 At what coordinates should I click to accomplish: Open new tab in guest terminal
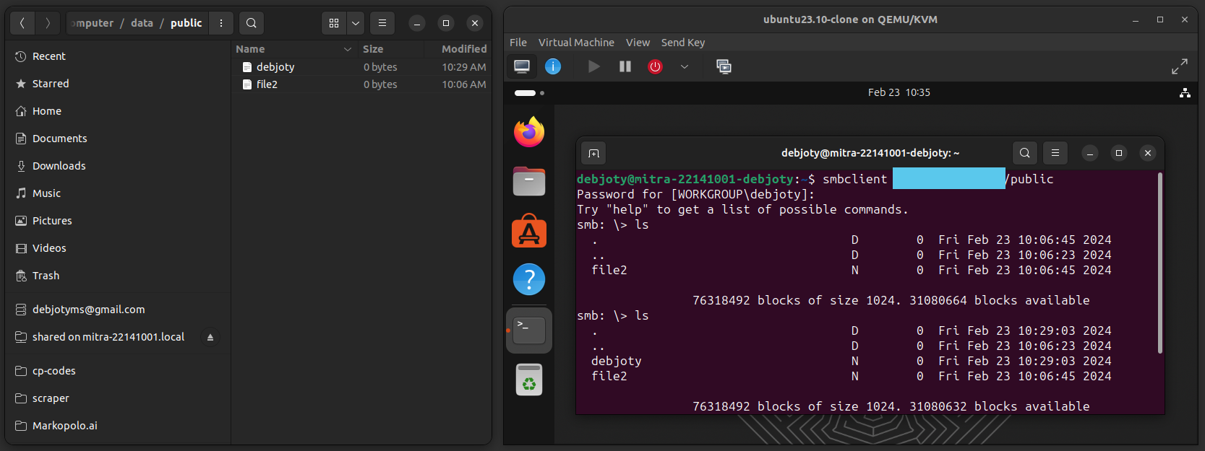click(593, 153)
